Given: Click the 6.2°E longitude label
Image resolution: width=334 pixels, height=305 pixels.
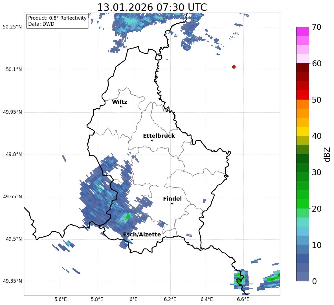Looking at the screenshot, I should (170, 299).
